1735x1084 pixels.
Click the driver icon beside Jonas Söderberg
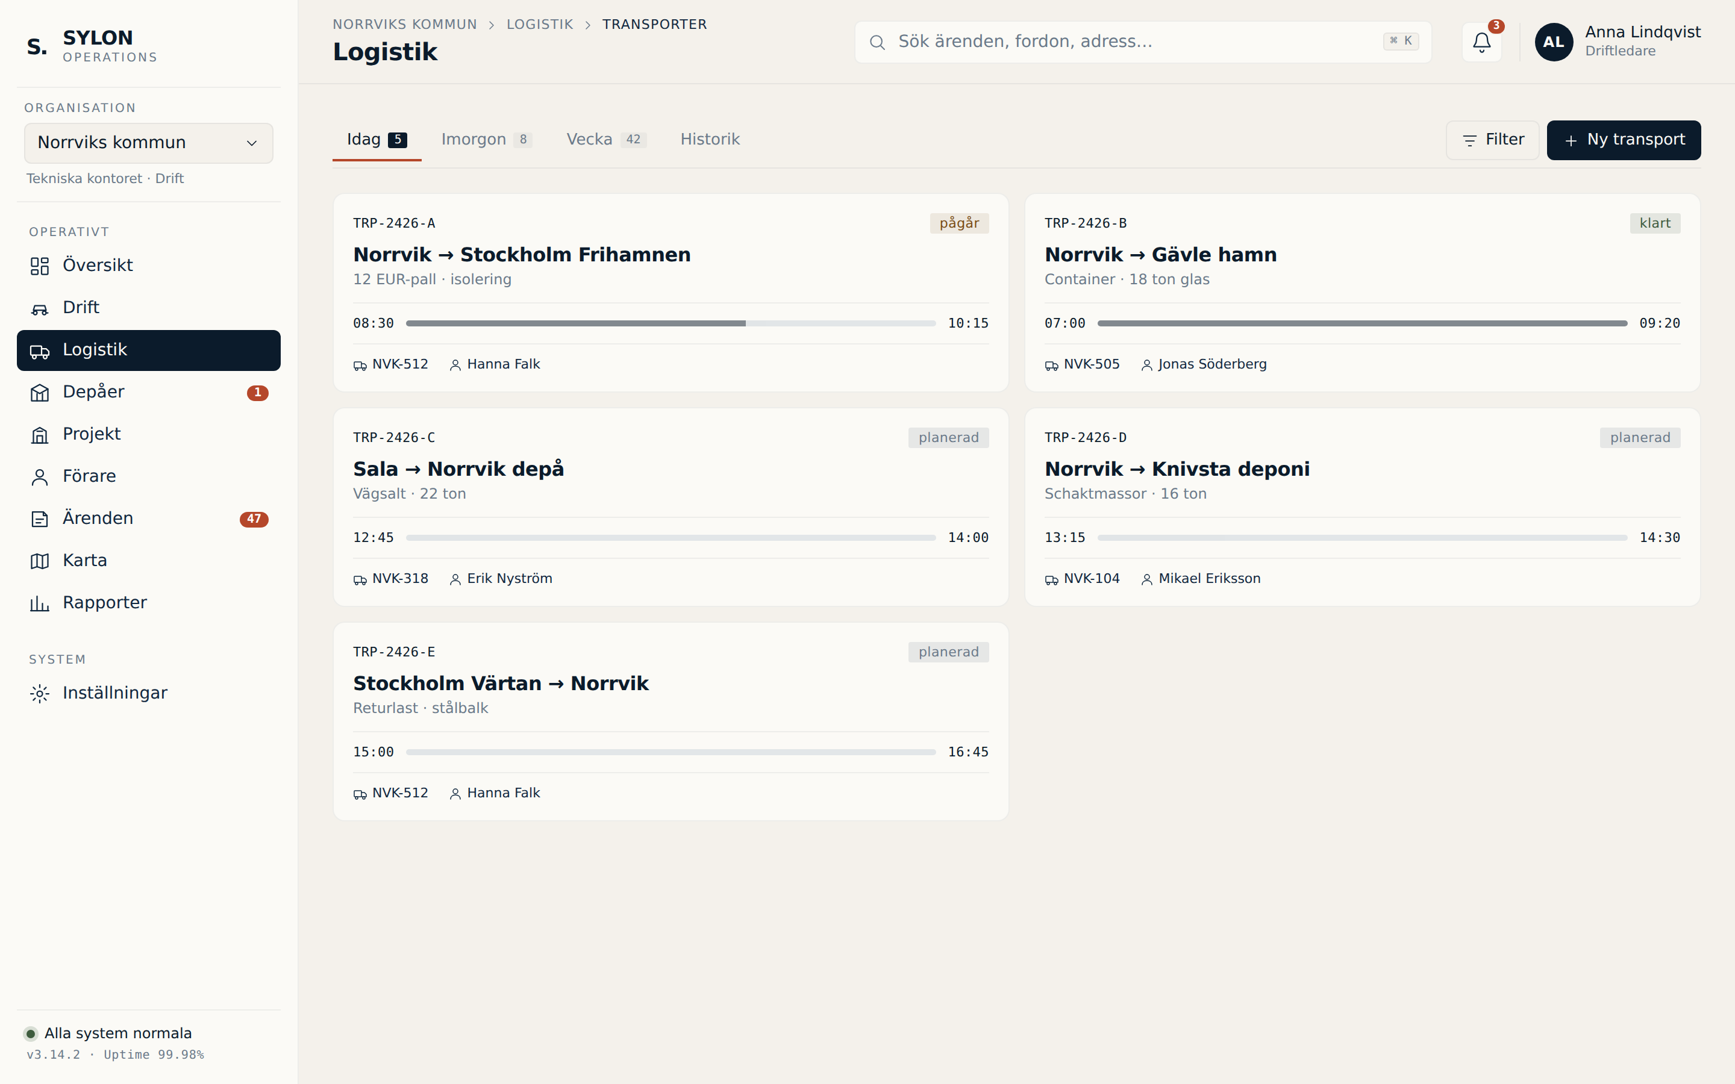tap(1146, 366)
